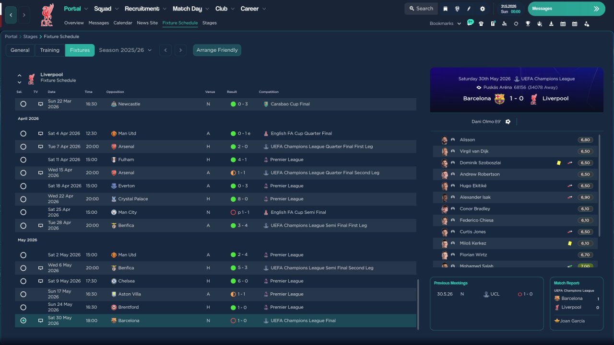Expand the Bookmarks dropdown chevron

[459, 23]
